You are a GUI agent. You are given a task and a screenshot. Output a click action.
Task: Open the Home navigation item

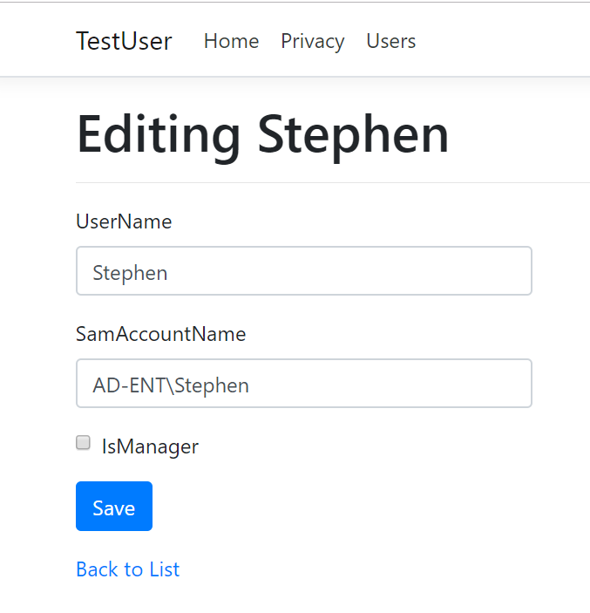(231, 41)
